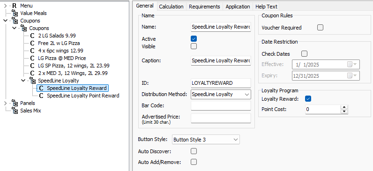Image resolution: width=373 pixels, height=171 pixels.
Task: Select the Menu tree label
Action: [x=26, y=6]
